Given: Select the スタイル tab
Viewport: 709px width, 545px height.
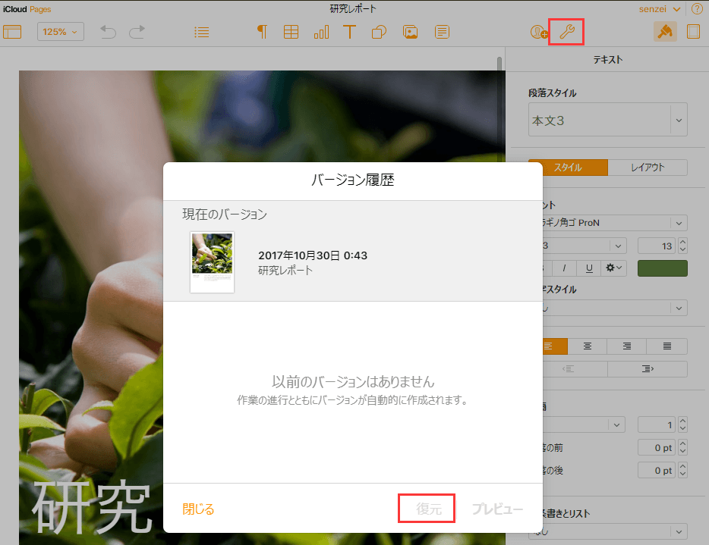Looking at the screenshot, I should 568,167.
